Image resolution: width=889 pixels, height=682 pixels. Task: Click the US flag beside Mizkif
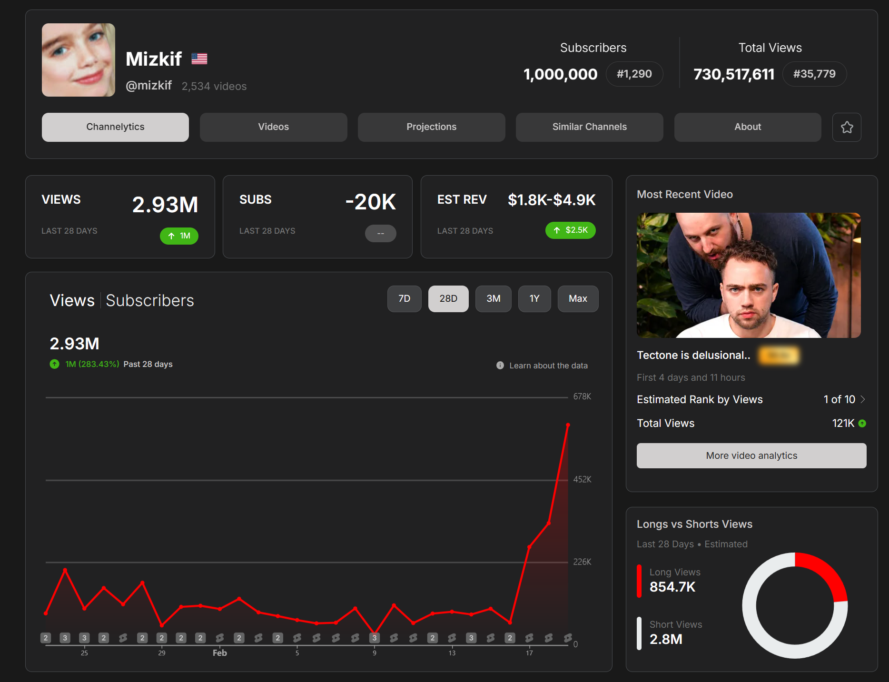(x=199, y=59)
